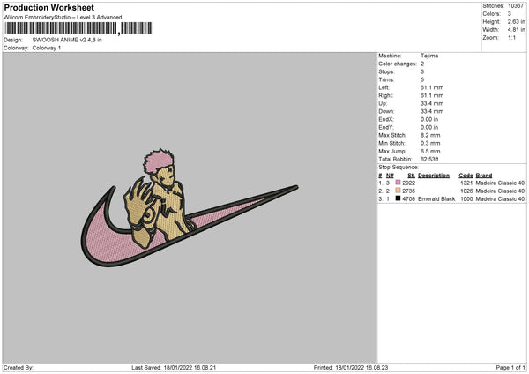
Task: Click the black 4708 thread color swatch
Action: coord(398,198)
